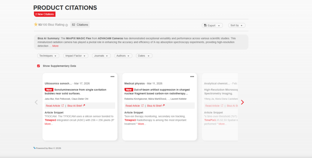Screen dimensions: 312x158
Task: Click the left carousel arrow
Action: click(x=36, y=102)
